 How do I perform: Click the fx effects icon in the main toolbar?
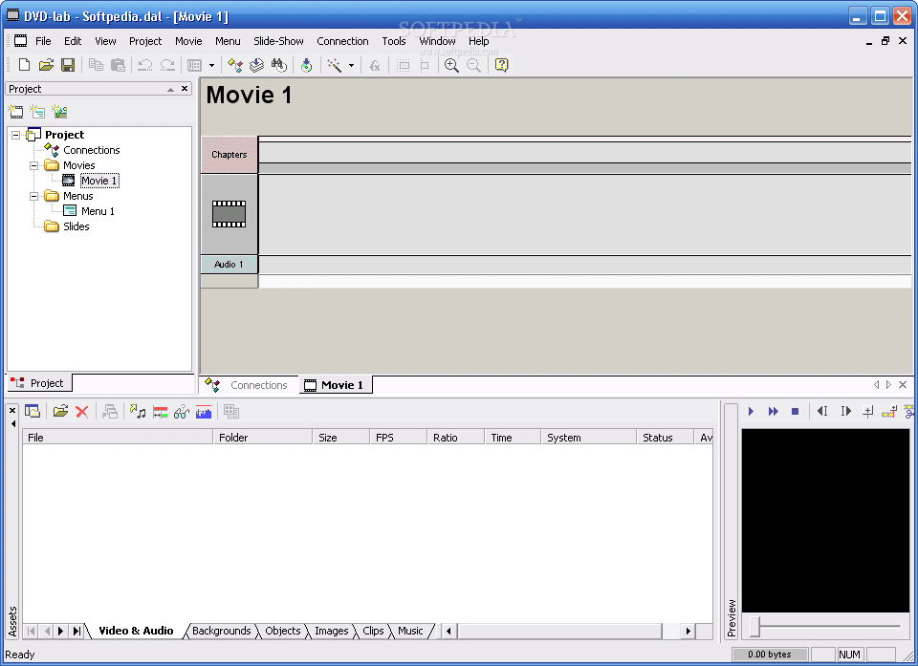[x=375, y=65]
